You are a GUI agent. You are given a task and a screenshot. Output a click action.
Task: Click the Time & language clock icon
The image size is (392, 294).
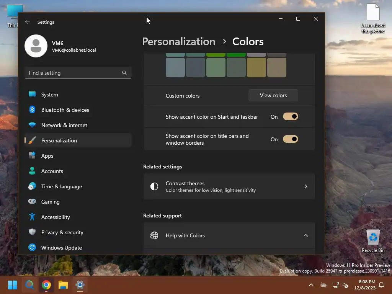32,186
